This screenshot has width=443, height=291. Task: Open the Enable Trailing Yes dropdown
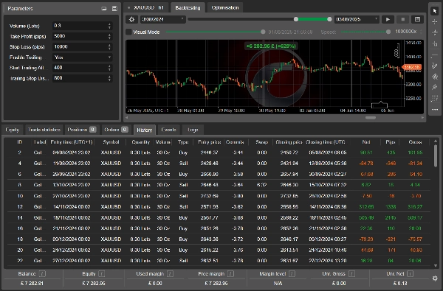point(82,57)
